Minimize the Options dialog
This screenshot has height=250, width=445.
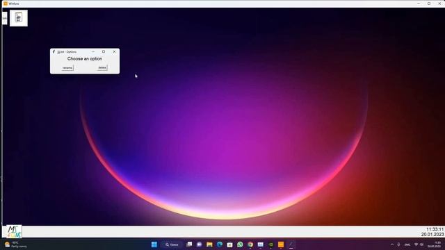[x=92, y=51]
